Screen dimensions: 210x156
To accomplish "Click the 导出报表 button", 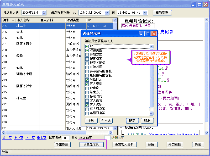I will [x=62, y=144].
